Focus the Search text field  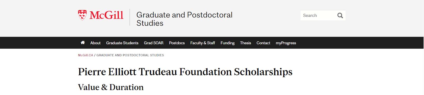point(318,15)
